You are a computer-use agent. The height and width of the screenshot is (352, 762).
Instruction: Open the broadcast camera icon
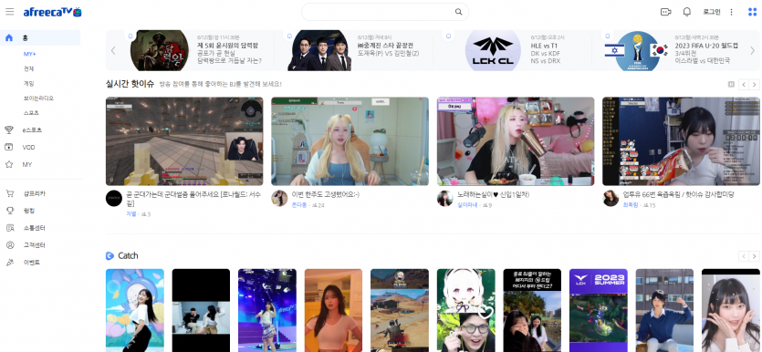pos(665,12)
